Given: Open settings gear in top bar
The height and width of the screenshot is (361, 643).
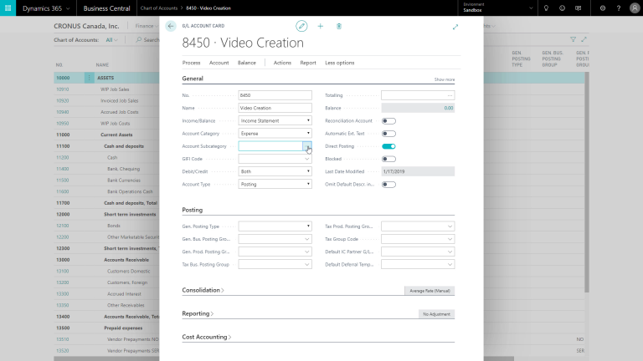Looking at the screenshot, I should coord(603,8).
